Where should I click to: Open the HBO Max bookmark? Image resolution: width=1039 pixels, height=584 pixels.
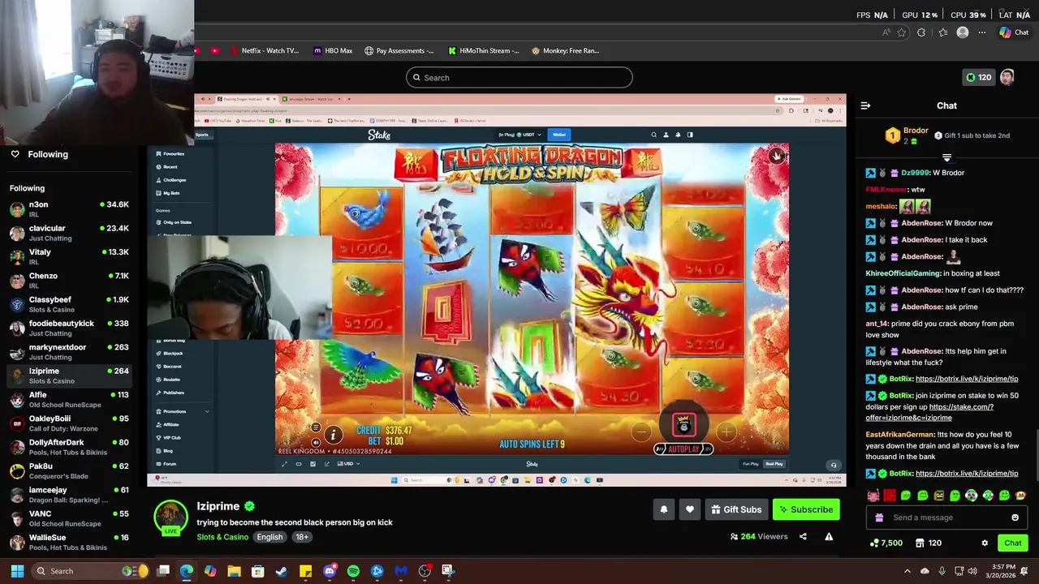[x=333, y=50]
